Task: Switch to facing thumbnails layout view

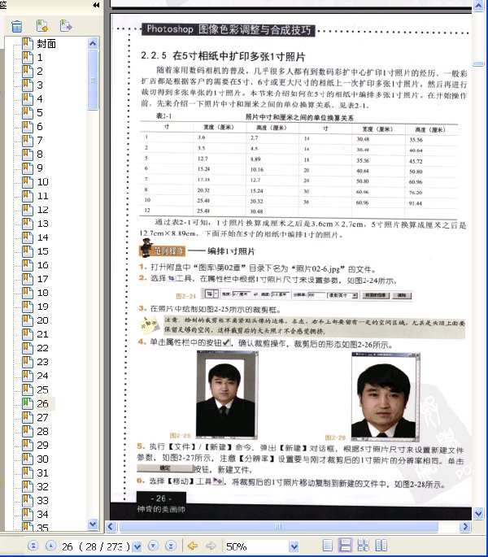Action: [364, 546]
